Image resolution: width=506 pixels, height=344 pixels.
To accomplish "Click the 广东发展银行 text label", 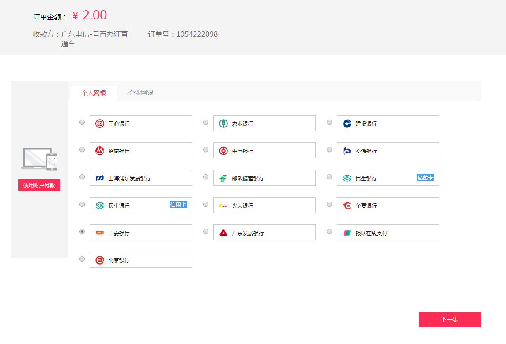I will pos(248,233).
